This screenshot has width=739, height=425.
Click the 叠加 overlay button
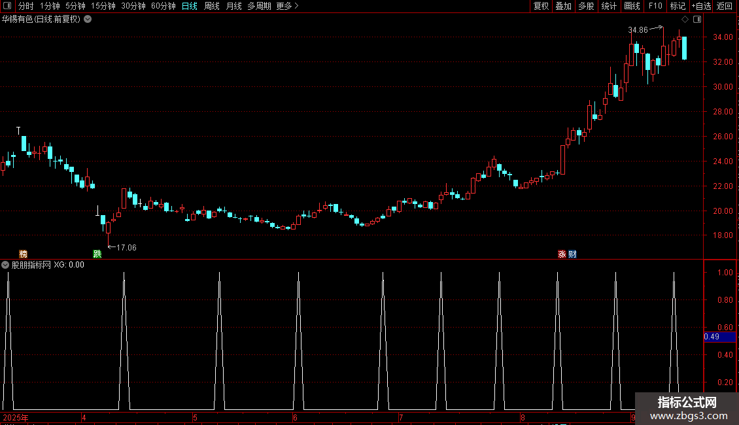[x=564, y=6]
